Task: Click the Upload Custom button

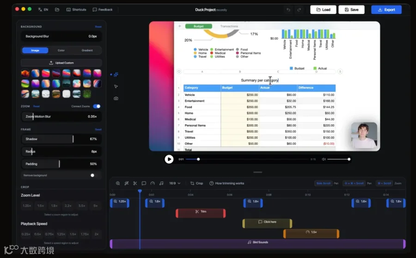Action: click(61, 63)
